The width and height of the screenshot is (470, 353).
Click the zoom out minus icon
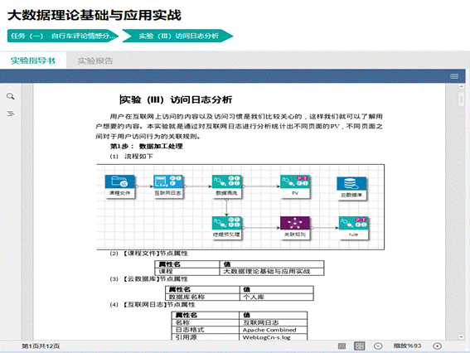click(378, 346)
